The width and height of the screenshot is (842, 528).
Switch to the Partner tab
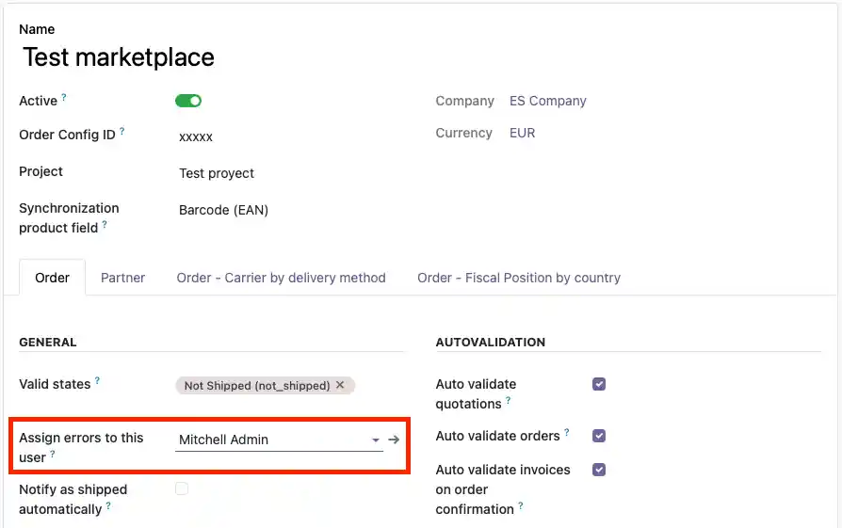(123, 278)
